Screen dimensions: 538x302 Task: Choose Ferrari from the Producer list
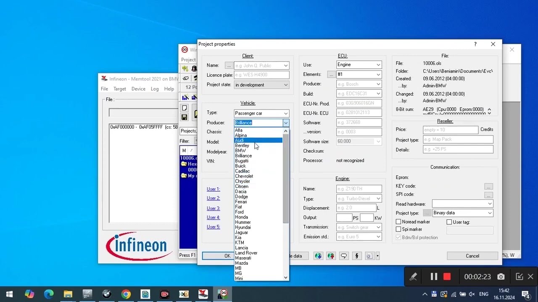258,202
